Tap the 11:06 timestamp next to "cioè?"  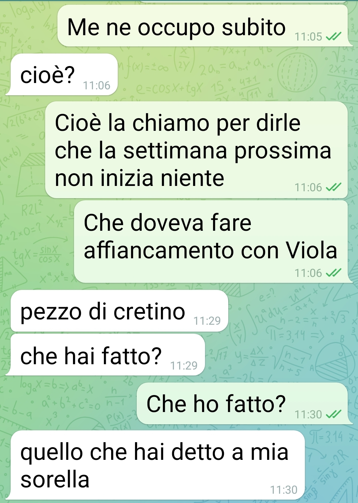(97, 86)
